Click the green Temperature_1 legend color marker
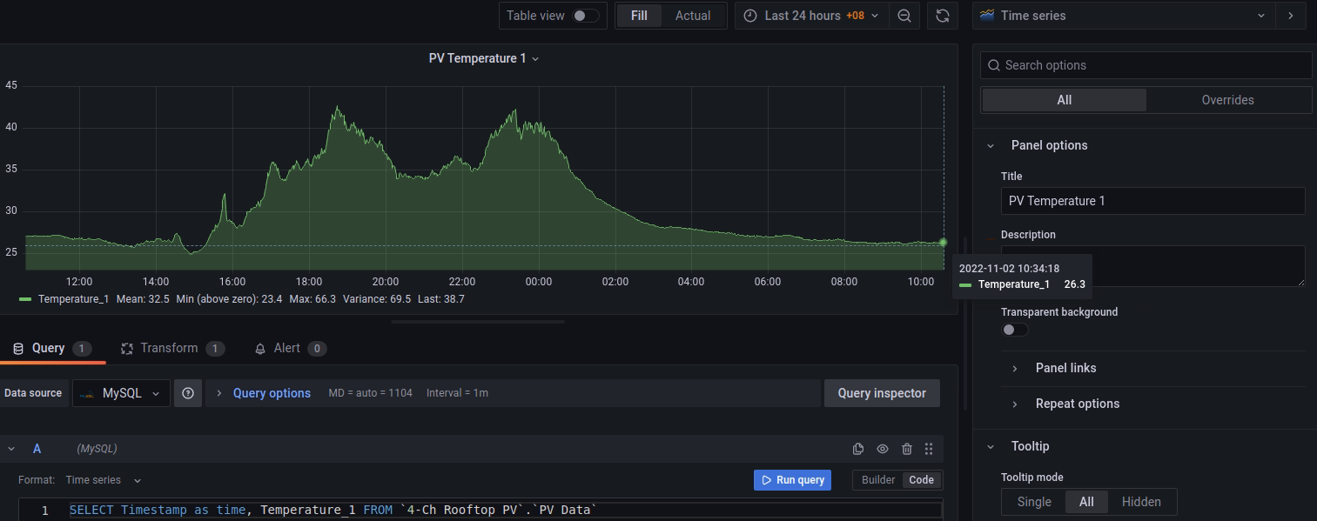Viewport: 1317px width, 521px height. point(25,298)
